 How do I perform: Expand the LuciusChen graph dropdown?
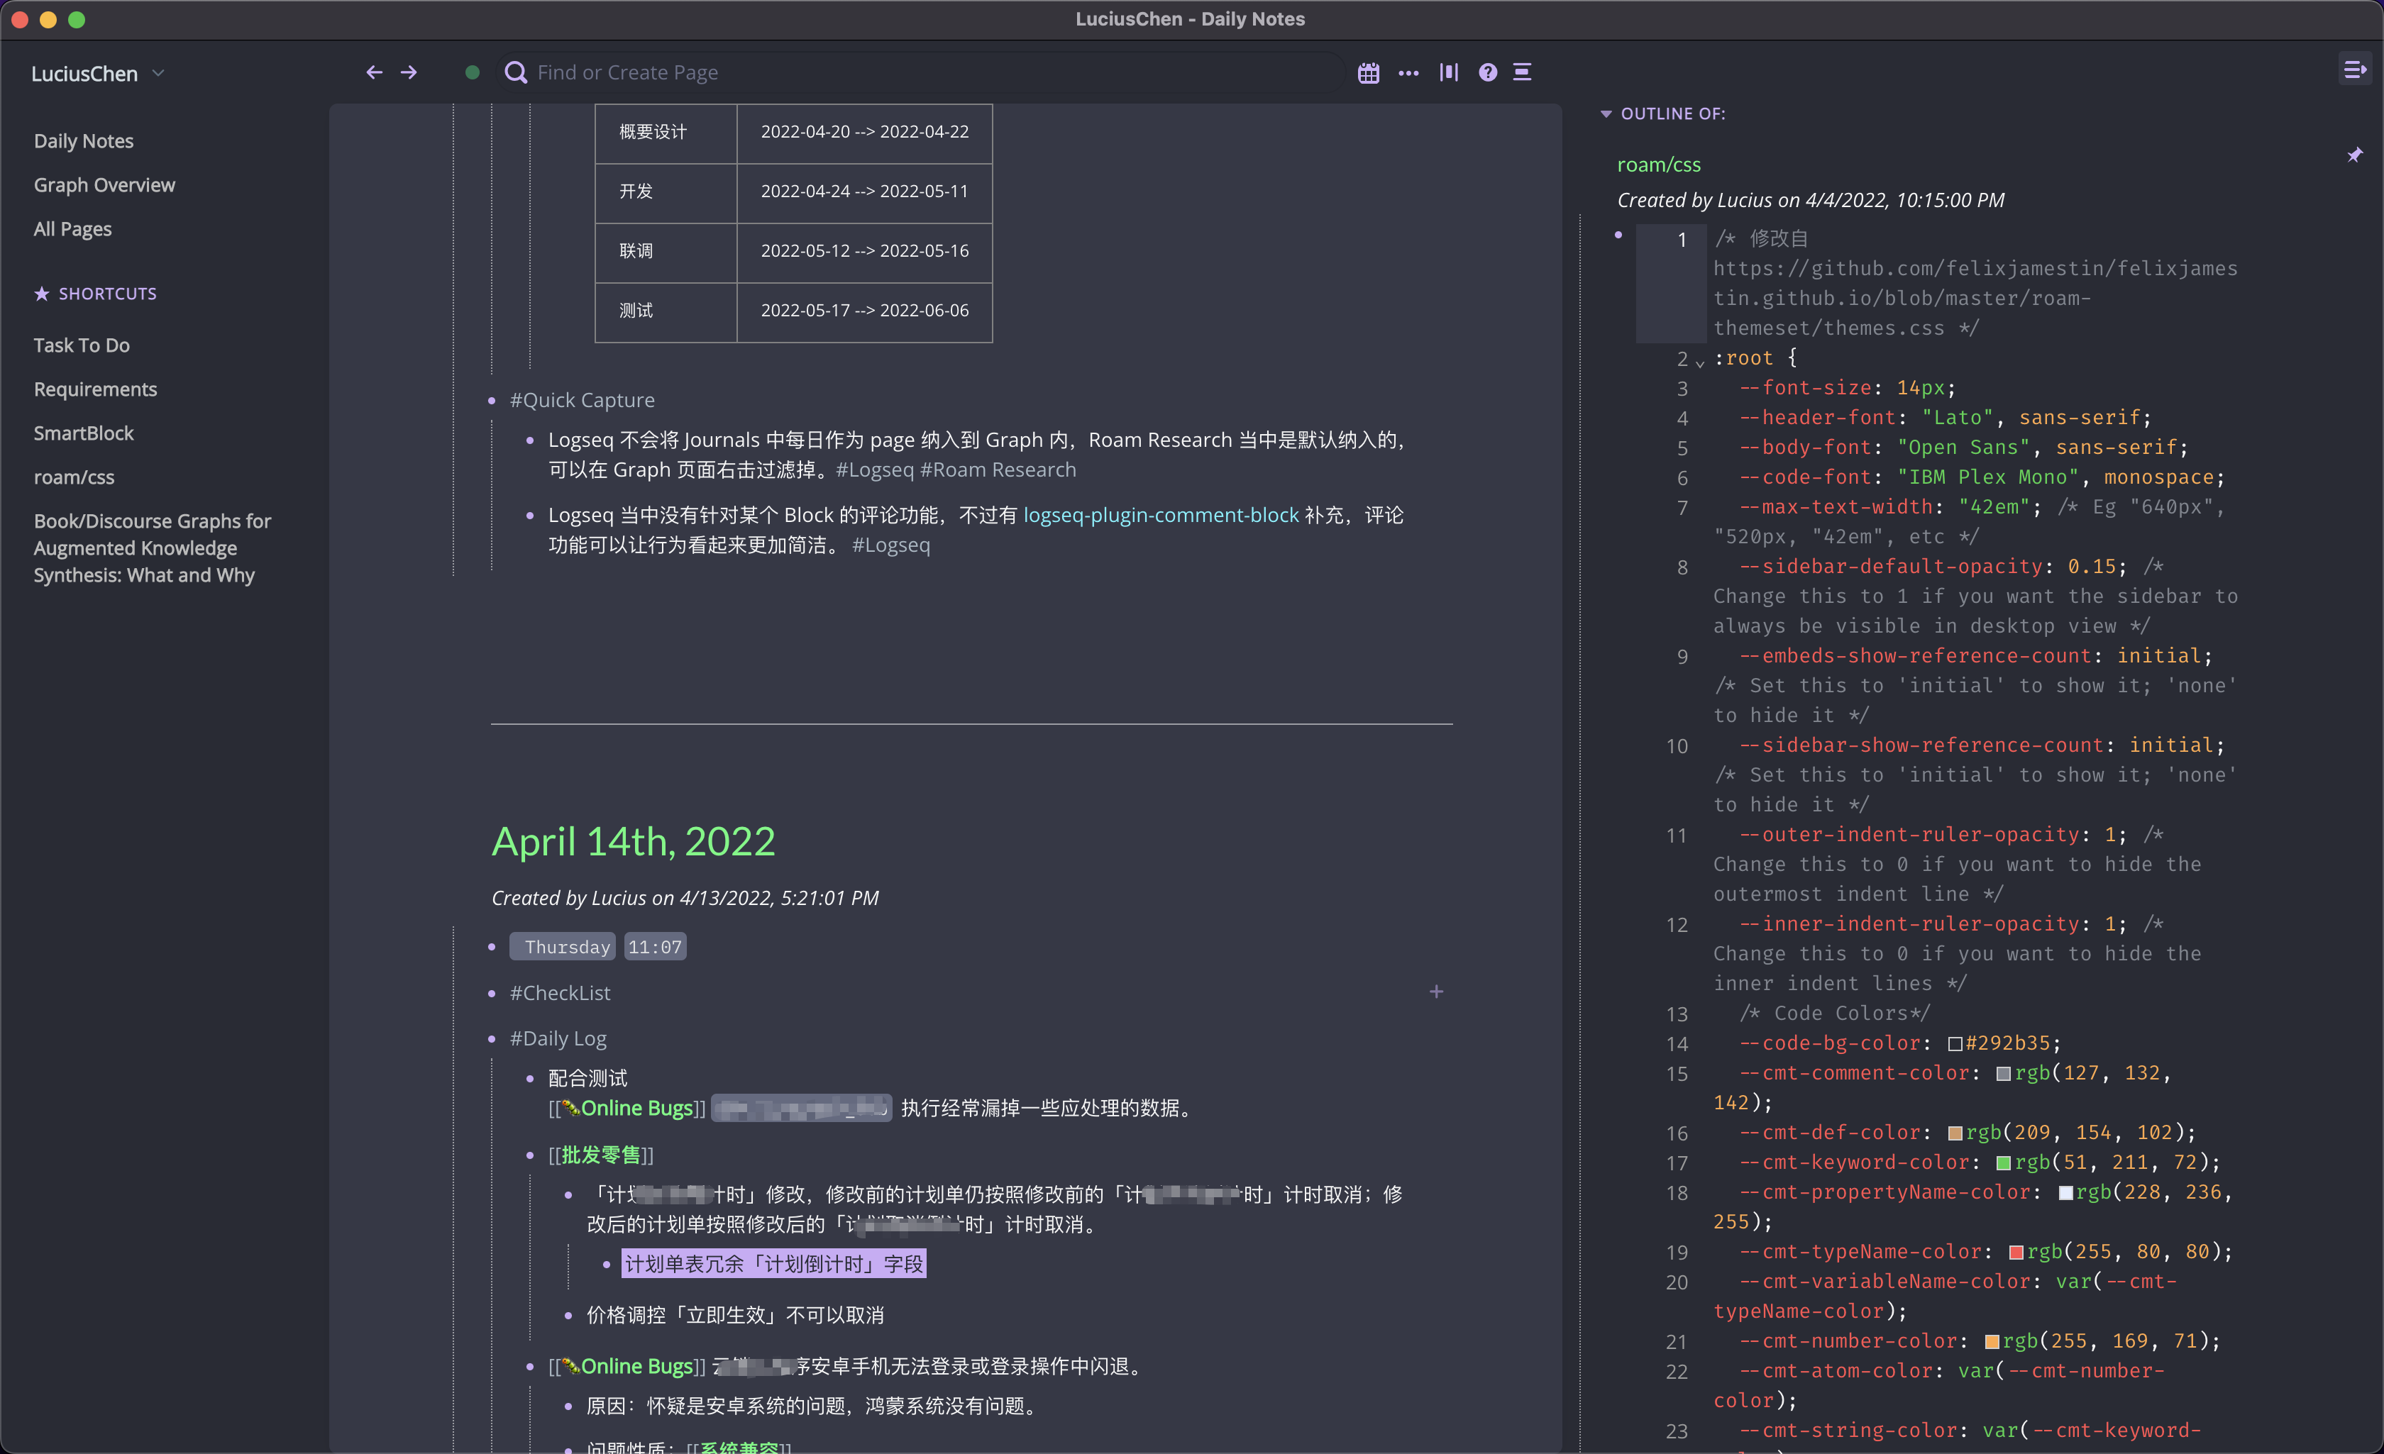(159, 74)
